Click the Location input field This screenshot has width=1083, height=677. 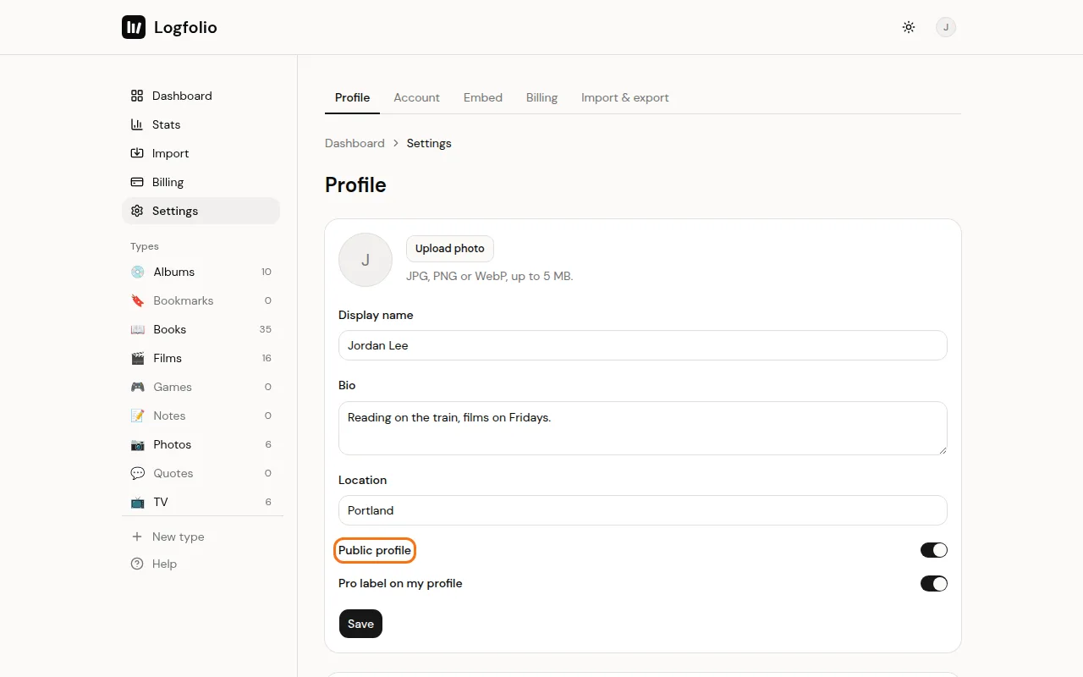click(x=643, y=510)
